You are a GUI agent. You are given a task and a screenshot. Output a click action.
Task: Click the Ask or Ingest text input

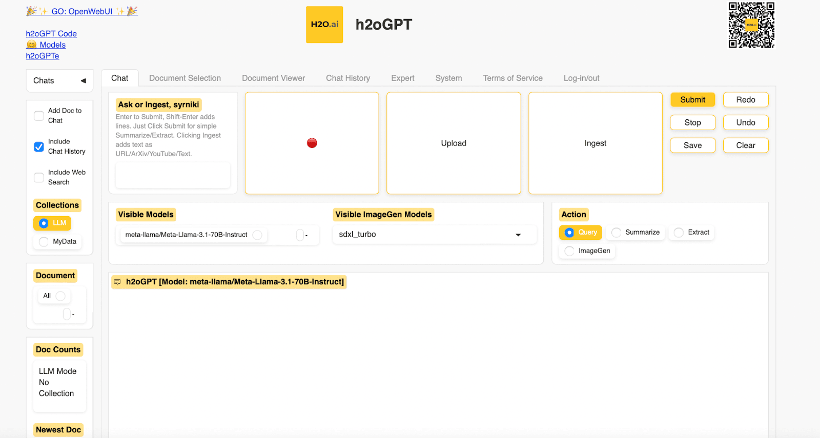(x=173, y=175)
